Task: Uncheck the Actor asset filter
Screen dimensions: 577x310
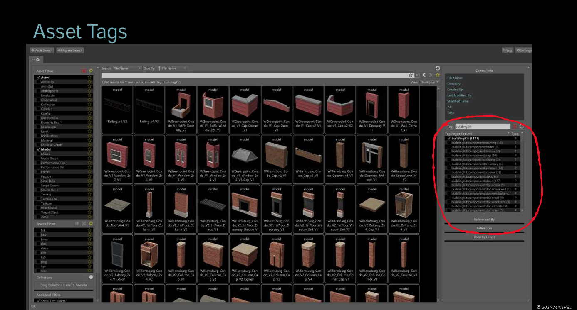Action: (x=38, y=77)
